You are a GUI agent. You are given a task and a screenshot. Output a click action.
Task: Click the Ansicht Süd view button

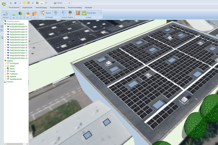(x=90, y=13)
